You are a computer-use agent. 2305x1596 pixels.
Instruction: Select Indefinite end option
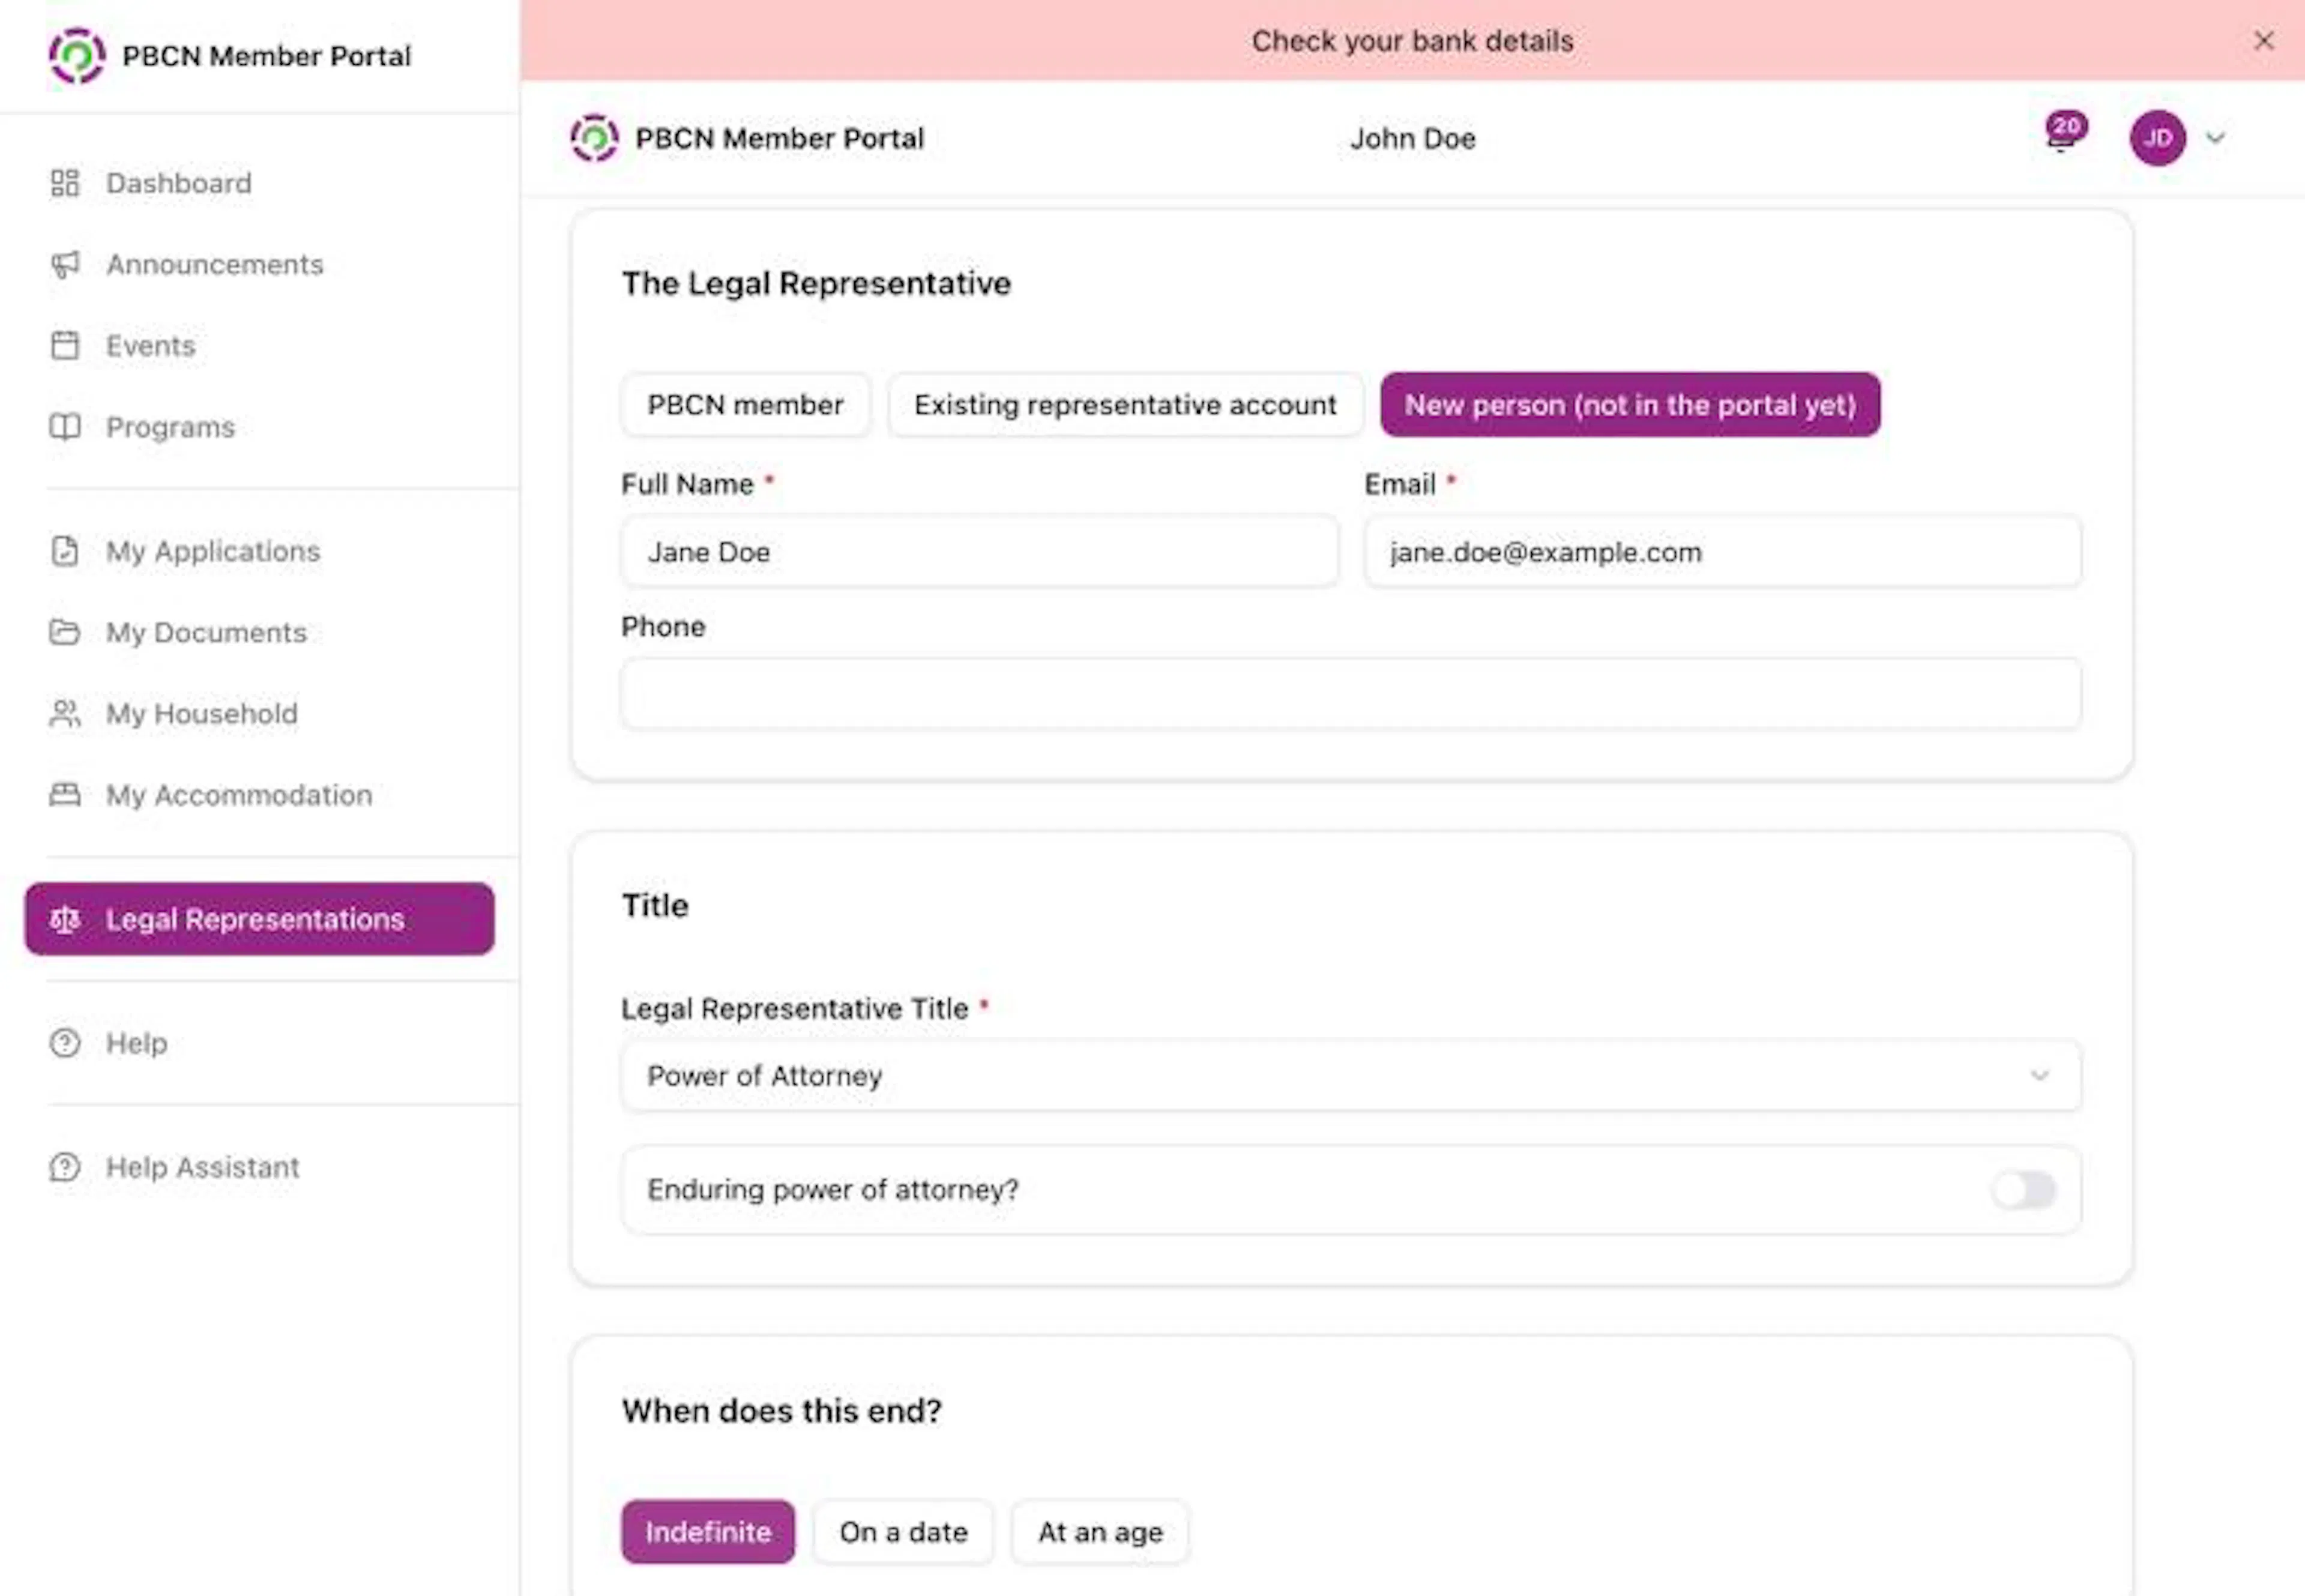point(708,1532)
